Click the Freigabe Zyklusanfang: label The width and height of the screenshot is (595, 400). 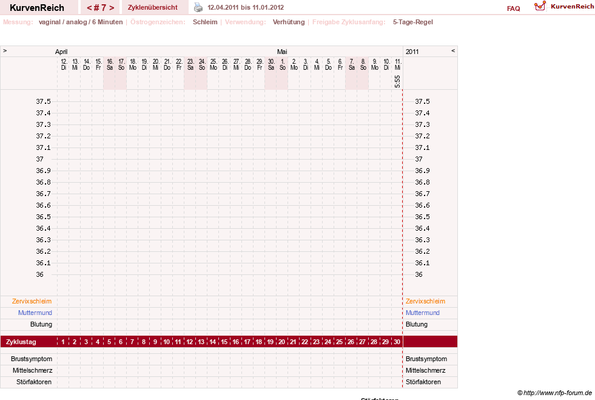tap(349, 22)
